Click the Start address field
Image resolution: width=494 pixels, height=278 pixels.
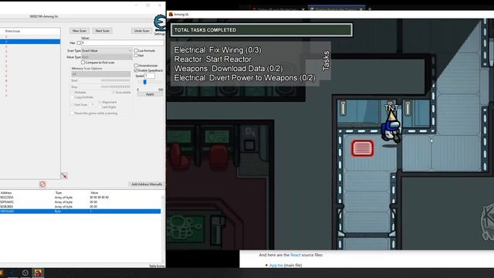[104, 80]
